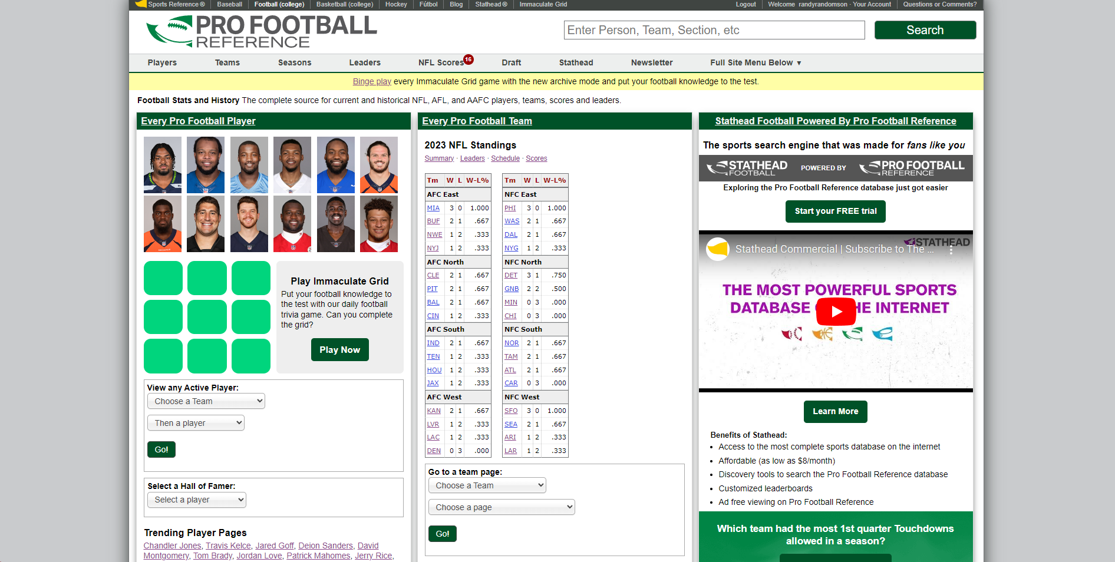This screenshot has height=562, width=1115.
Task: Open the CAR team link
Action: click(511, 383)
